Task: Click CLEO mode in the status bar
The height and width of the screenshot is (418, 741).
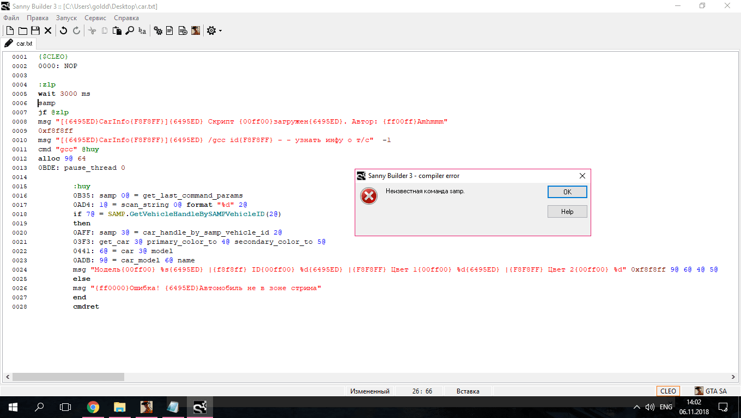Action: pos(668,391)
